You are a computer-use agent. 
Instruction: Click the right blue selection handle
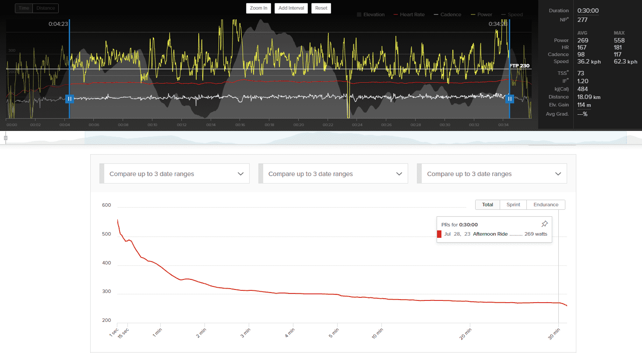click(509, 99)
